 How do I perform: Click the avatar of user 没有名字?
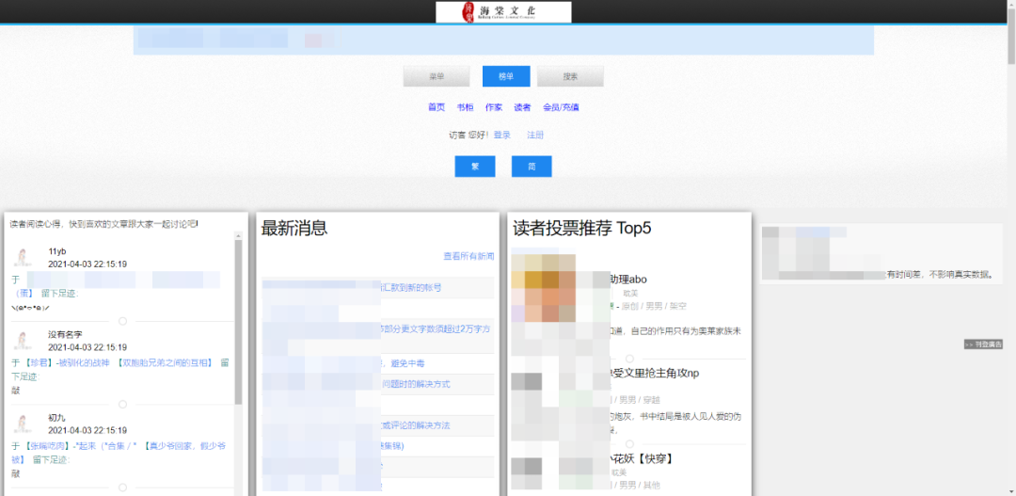click(23, 340)
